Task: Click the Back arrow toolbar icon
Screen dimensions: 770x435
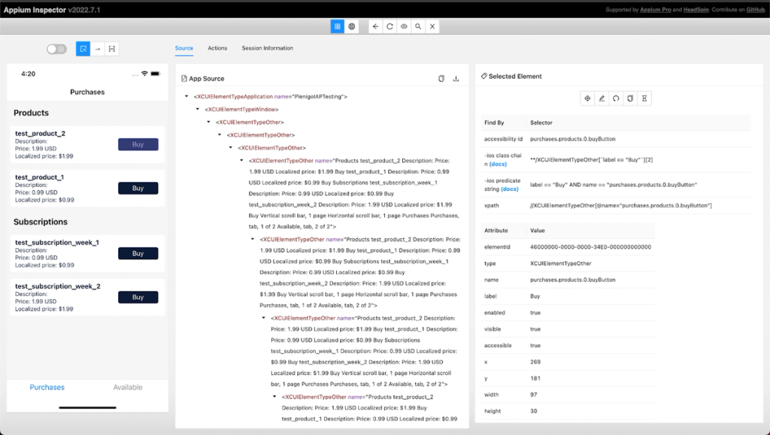Action: point(375,26)
